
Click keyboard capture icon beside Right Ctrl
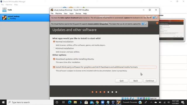pyautogui.click(x=149, y=99)
